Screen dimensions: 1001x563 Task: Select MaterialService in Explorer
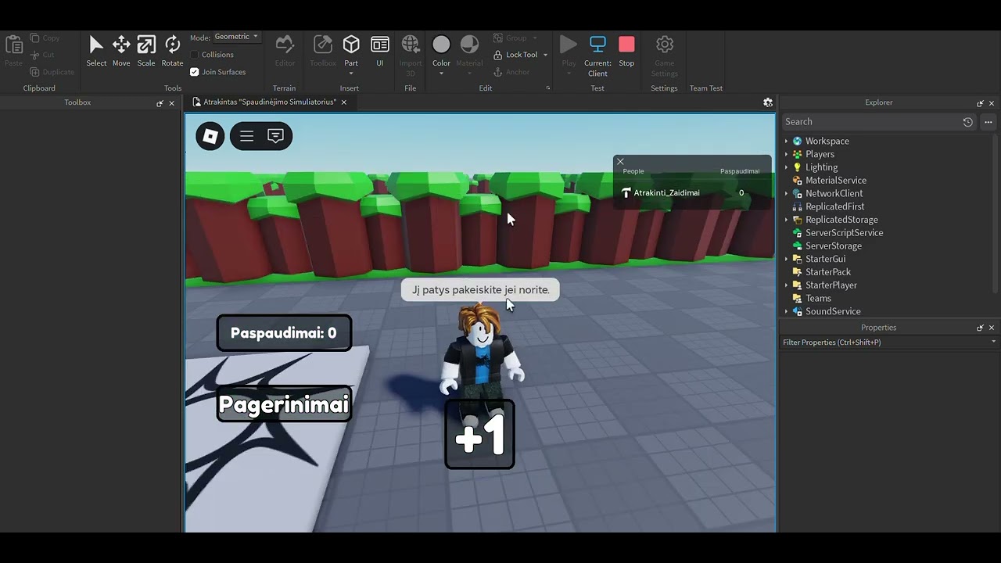click(x=835, y=181)
